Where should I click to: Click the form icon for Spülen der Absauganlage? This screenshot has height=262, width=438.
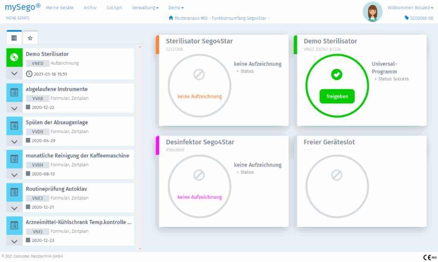pyautogui.click(x=14, y=126)
